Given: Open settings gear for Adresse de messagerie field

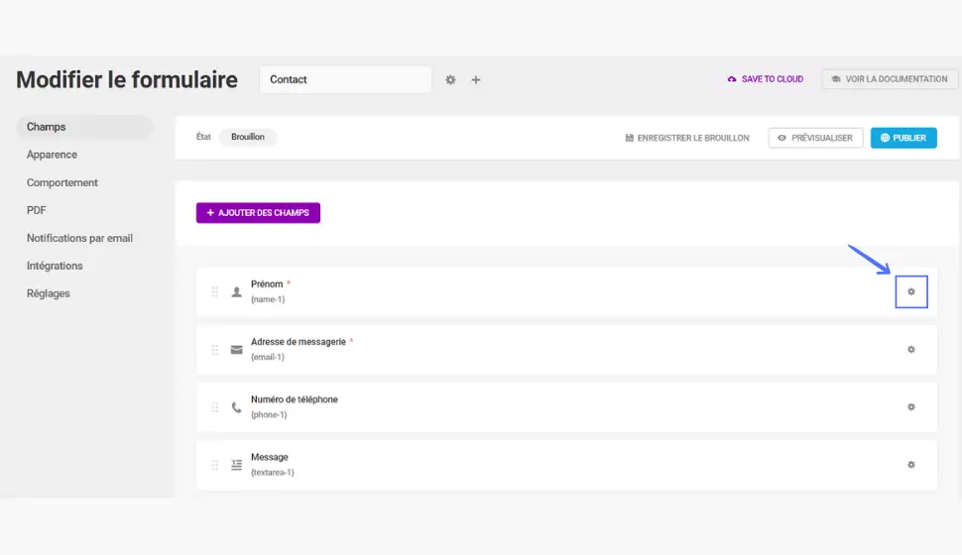Looking at the screenshot, I should (911, 350).
